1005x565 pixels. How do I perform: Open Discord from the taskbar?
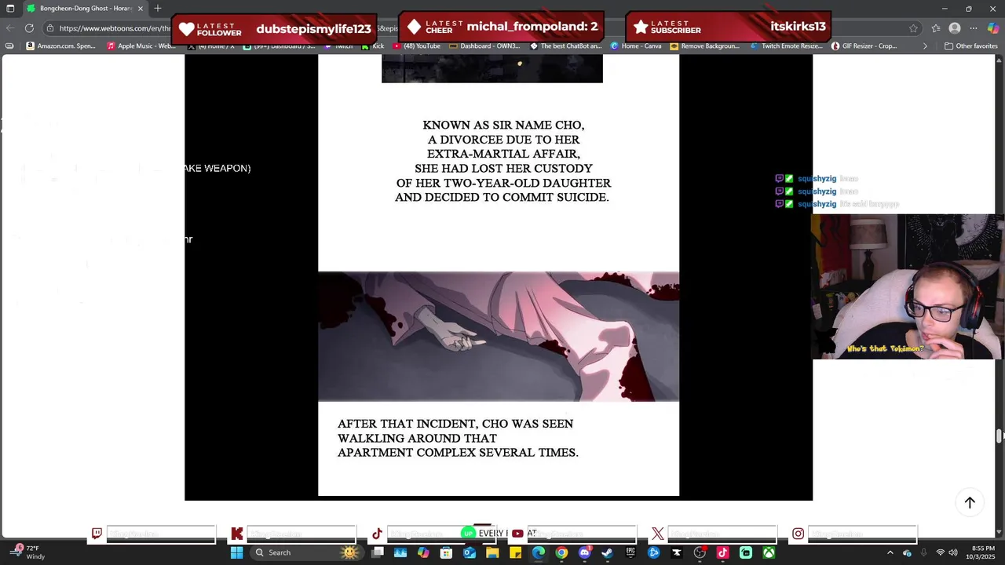[584, 552]
